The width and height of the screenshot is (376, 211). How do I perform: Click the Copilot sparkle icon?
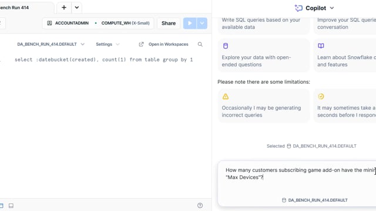(298, 8)
